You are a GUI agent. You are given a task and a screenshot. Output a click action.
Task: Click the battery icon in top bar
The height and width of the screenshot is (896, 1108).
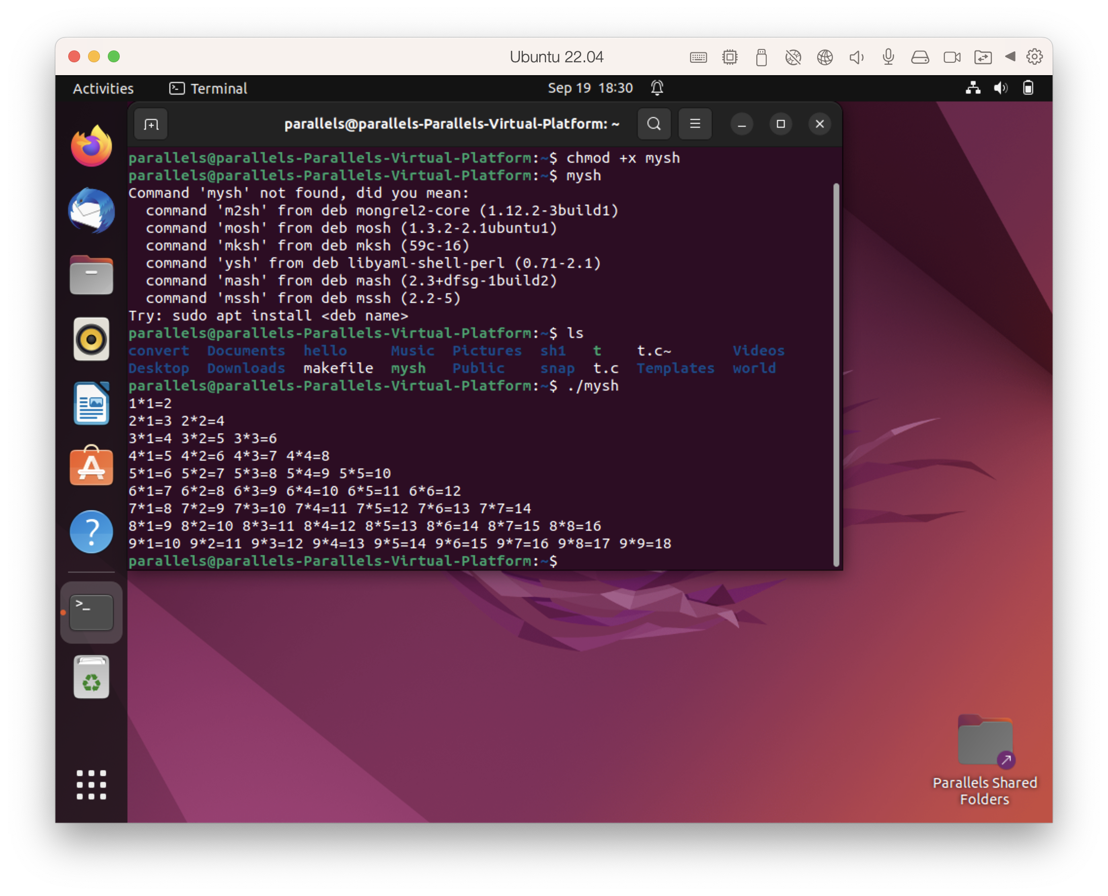pyautogui.click(x=1028, y=88)
